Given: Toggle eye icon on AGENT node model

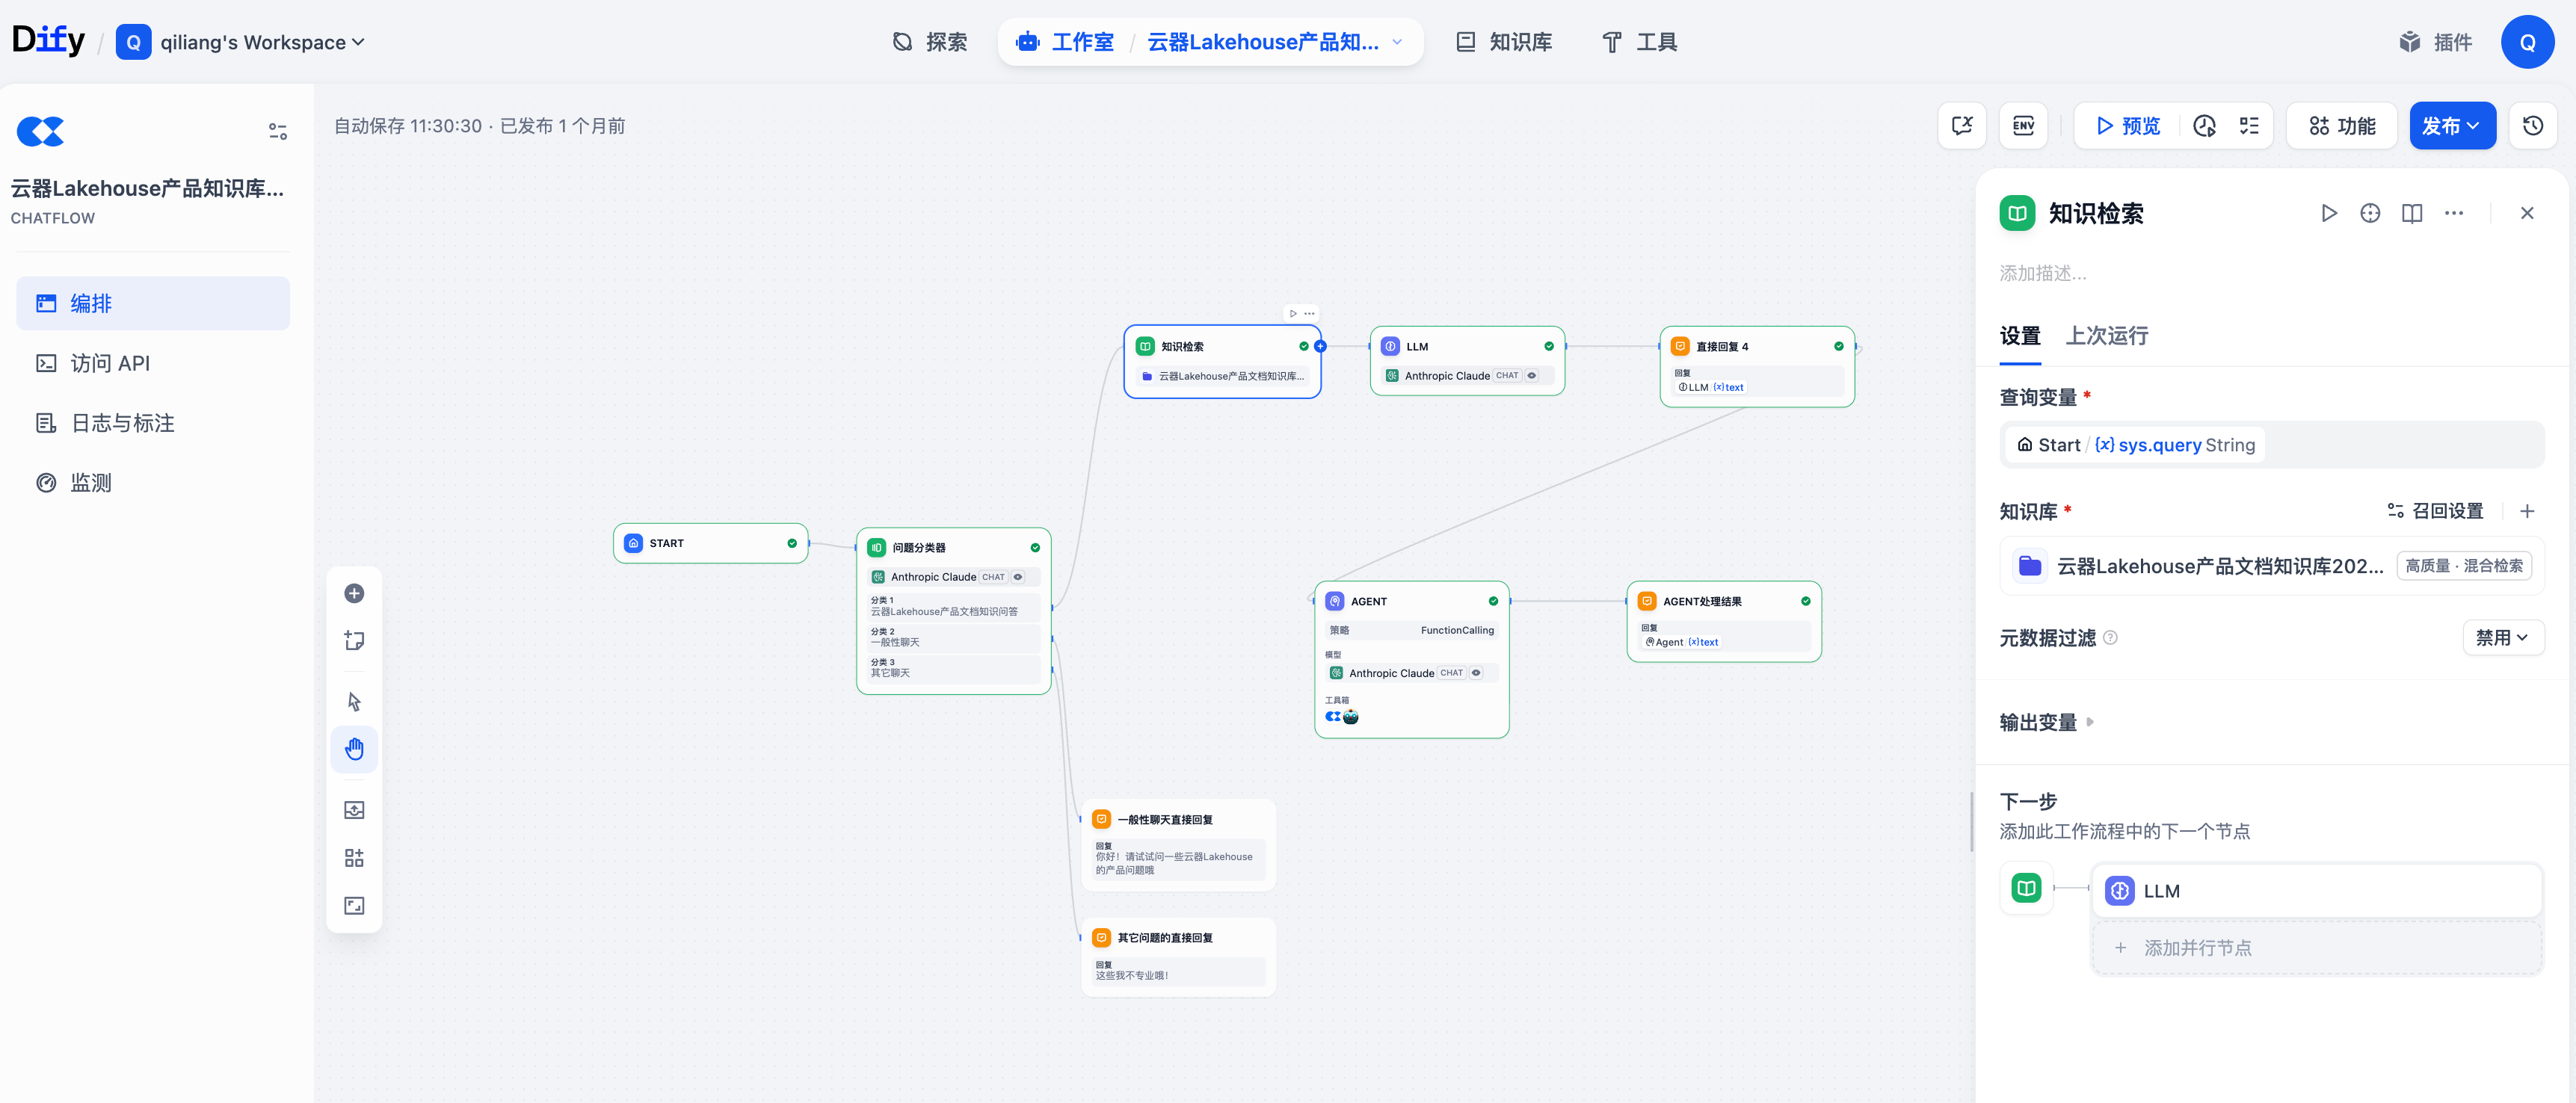Looking at the screenshot, I should [x=1476, y=673].
